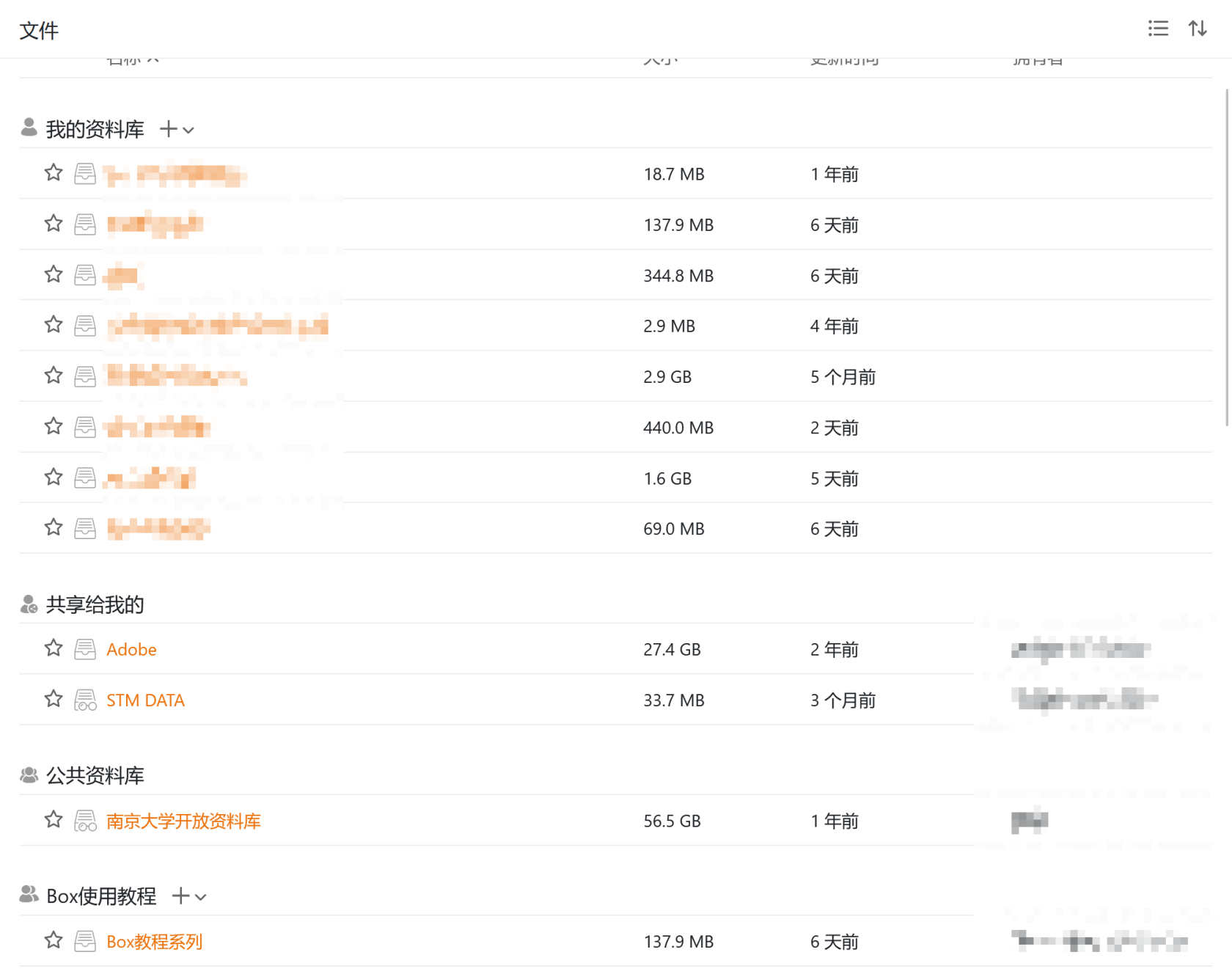Click the read-only library icon beside STM DATA
The width and height of the screenshot is (1232, 974).
(x=85, y=700)
